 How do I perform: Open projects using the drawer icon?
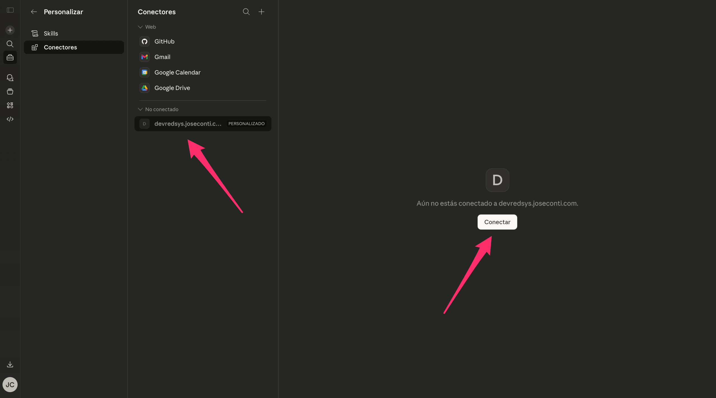click(x=10, y=91)
